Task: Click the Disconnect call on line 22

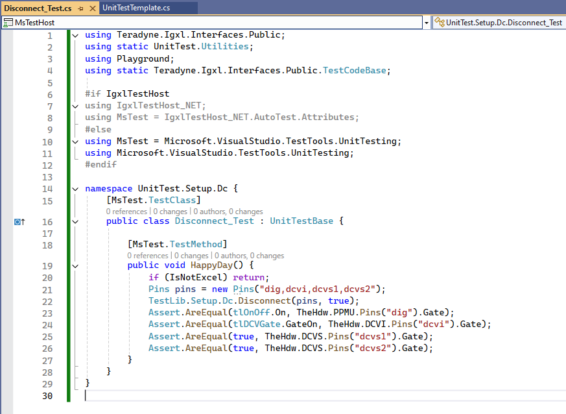Action: point(265,301)
